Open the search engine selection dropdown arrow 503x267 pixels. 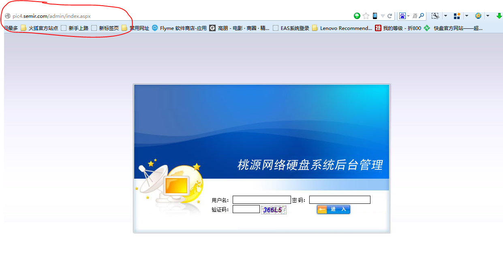408,16
